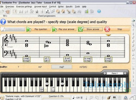Click the MIDI input icon in the status bar

point(126,98)
